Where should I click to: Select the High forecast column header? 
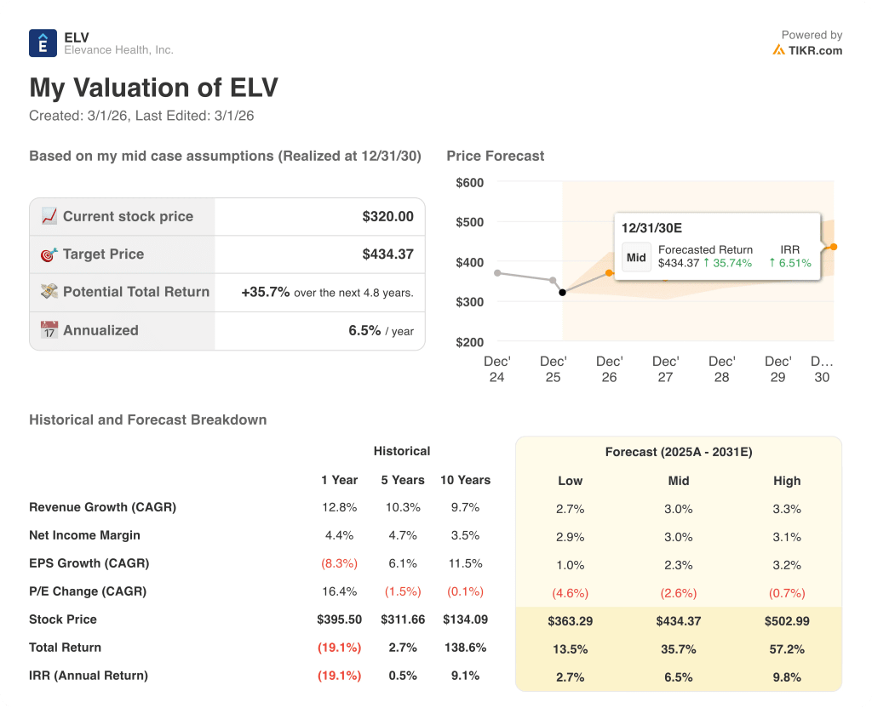pos(788,480)
